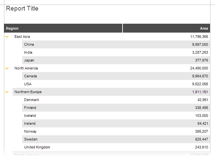Screen dimensions: 215x156
Task: Collapse the Northern Europe group chevron
Action: (7, 92)
